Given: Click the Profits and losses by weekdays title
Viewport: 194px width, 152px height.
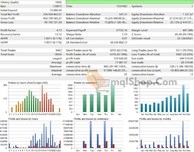Looking at the screenshot, I should click(x=91, y=119).
